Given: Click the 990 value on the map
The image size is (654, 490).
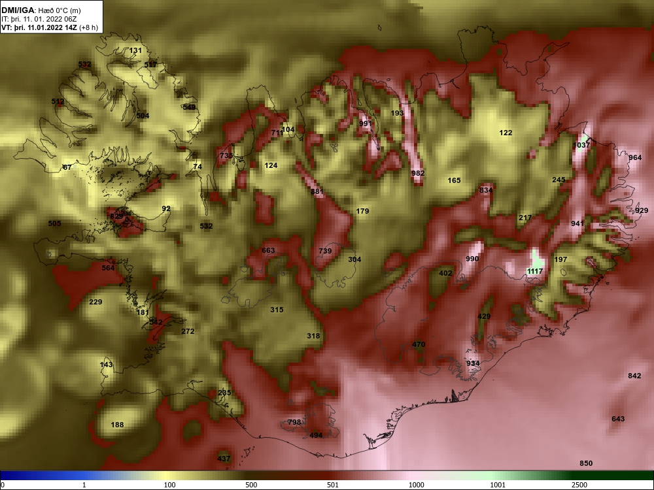Looking at the screenshot, I should (x=472, y=259).
